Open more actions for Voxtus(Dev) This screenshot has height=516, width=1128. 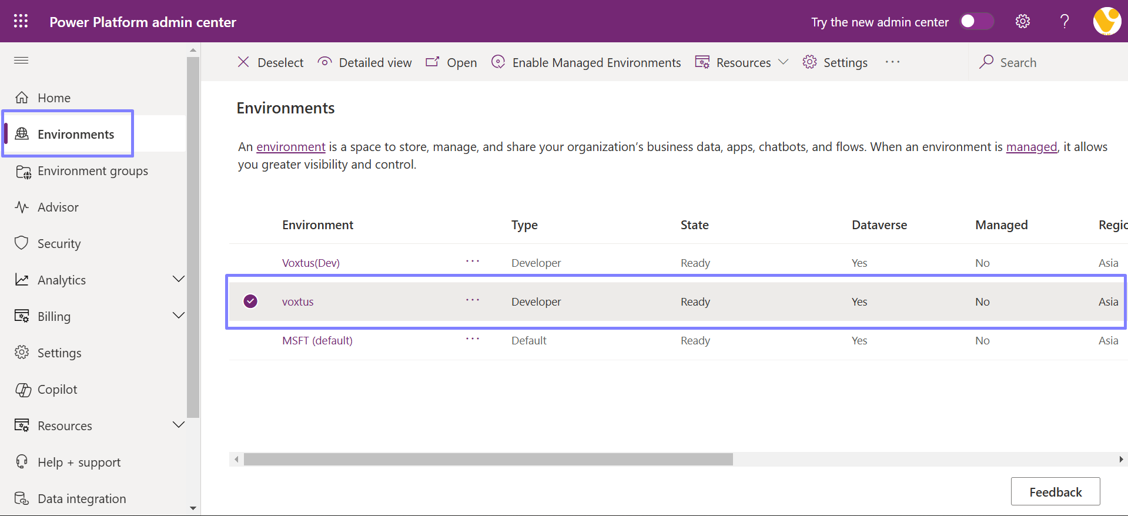pos(473,261)
